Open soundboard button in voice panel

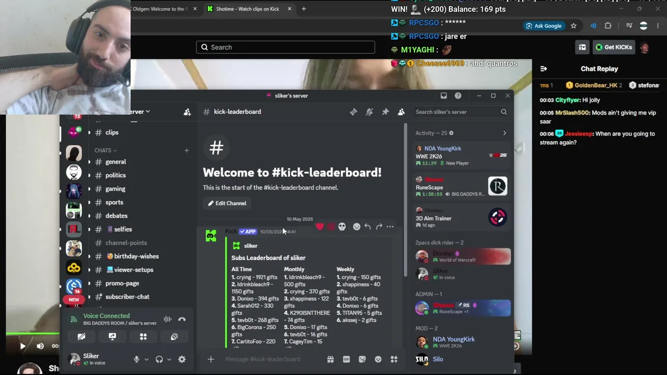point(174,337)
